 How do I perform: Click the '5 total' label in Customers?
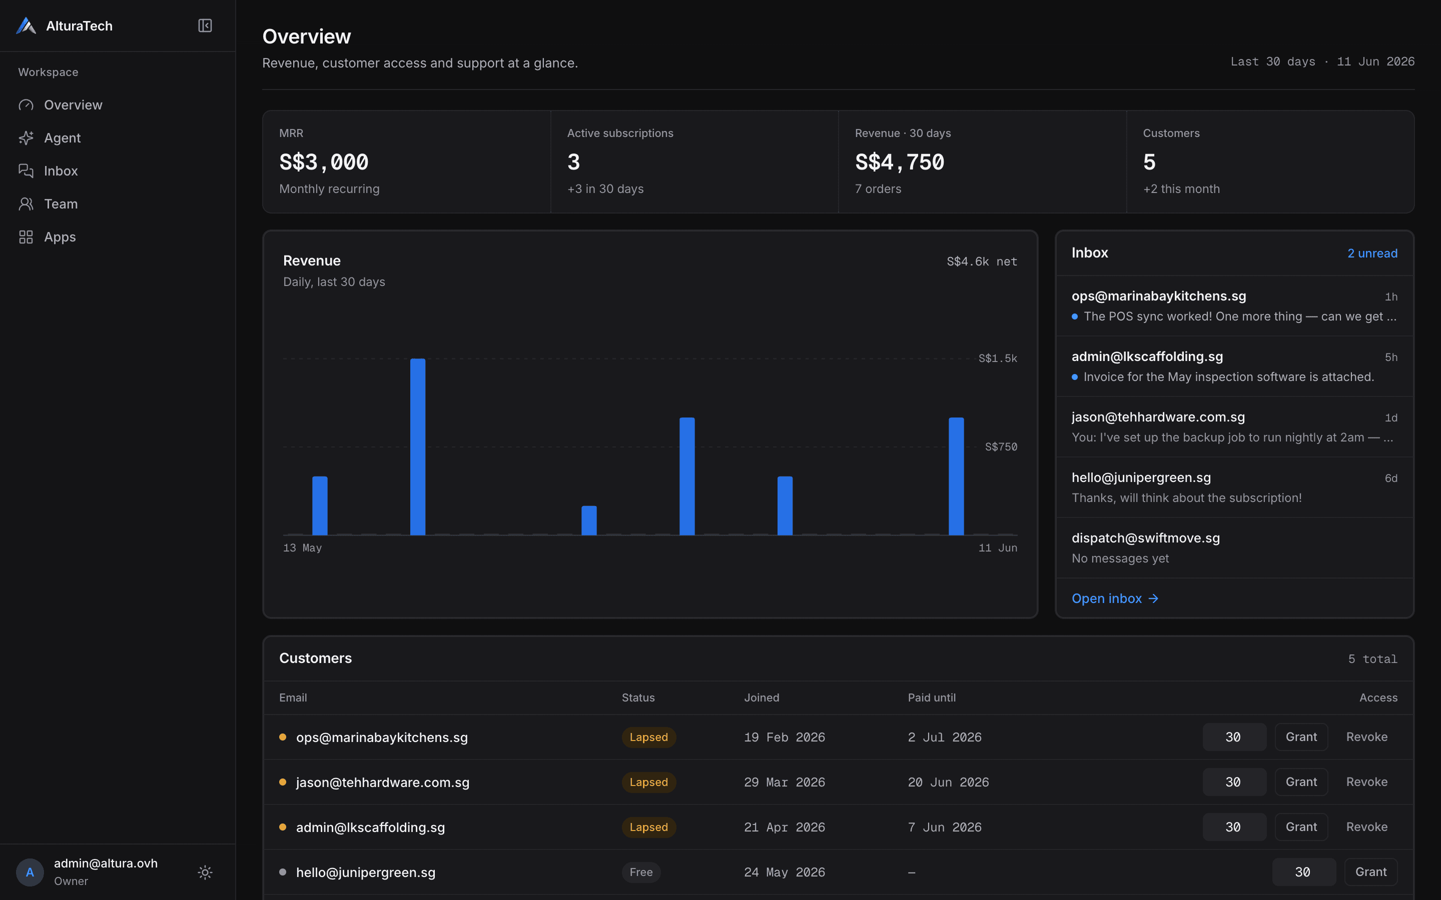[x=1372, y=659]
